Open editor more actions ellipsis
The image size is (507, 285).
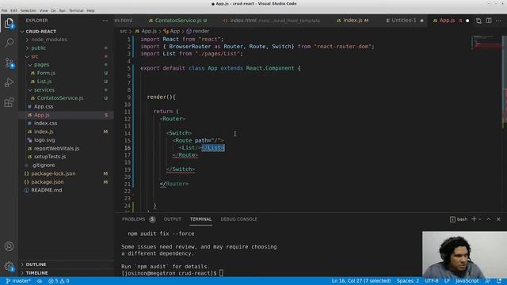coord(498,21)
